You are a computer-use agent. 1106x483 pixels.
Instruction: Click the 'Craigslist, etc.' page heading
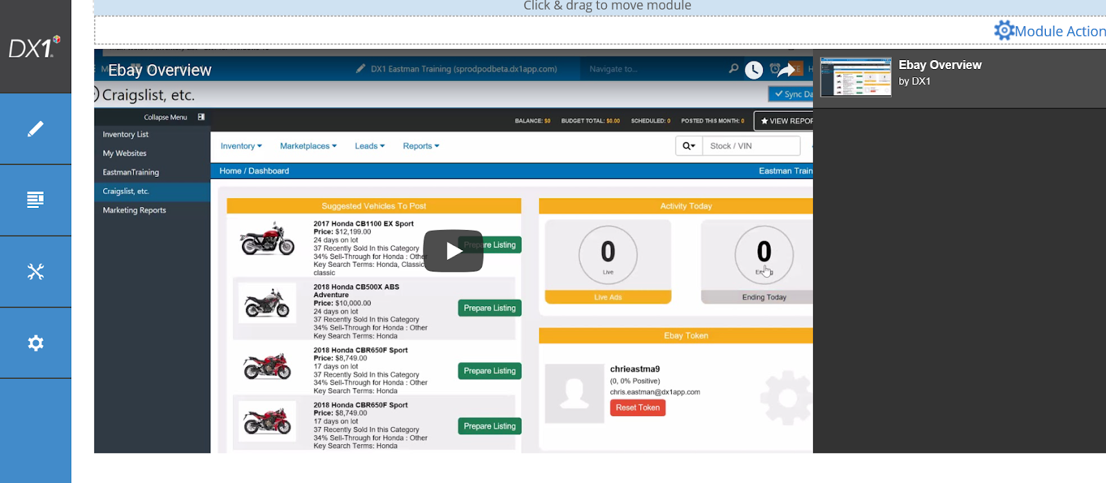coord(148,95)
